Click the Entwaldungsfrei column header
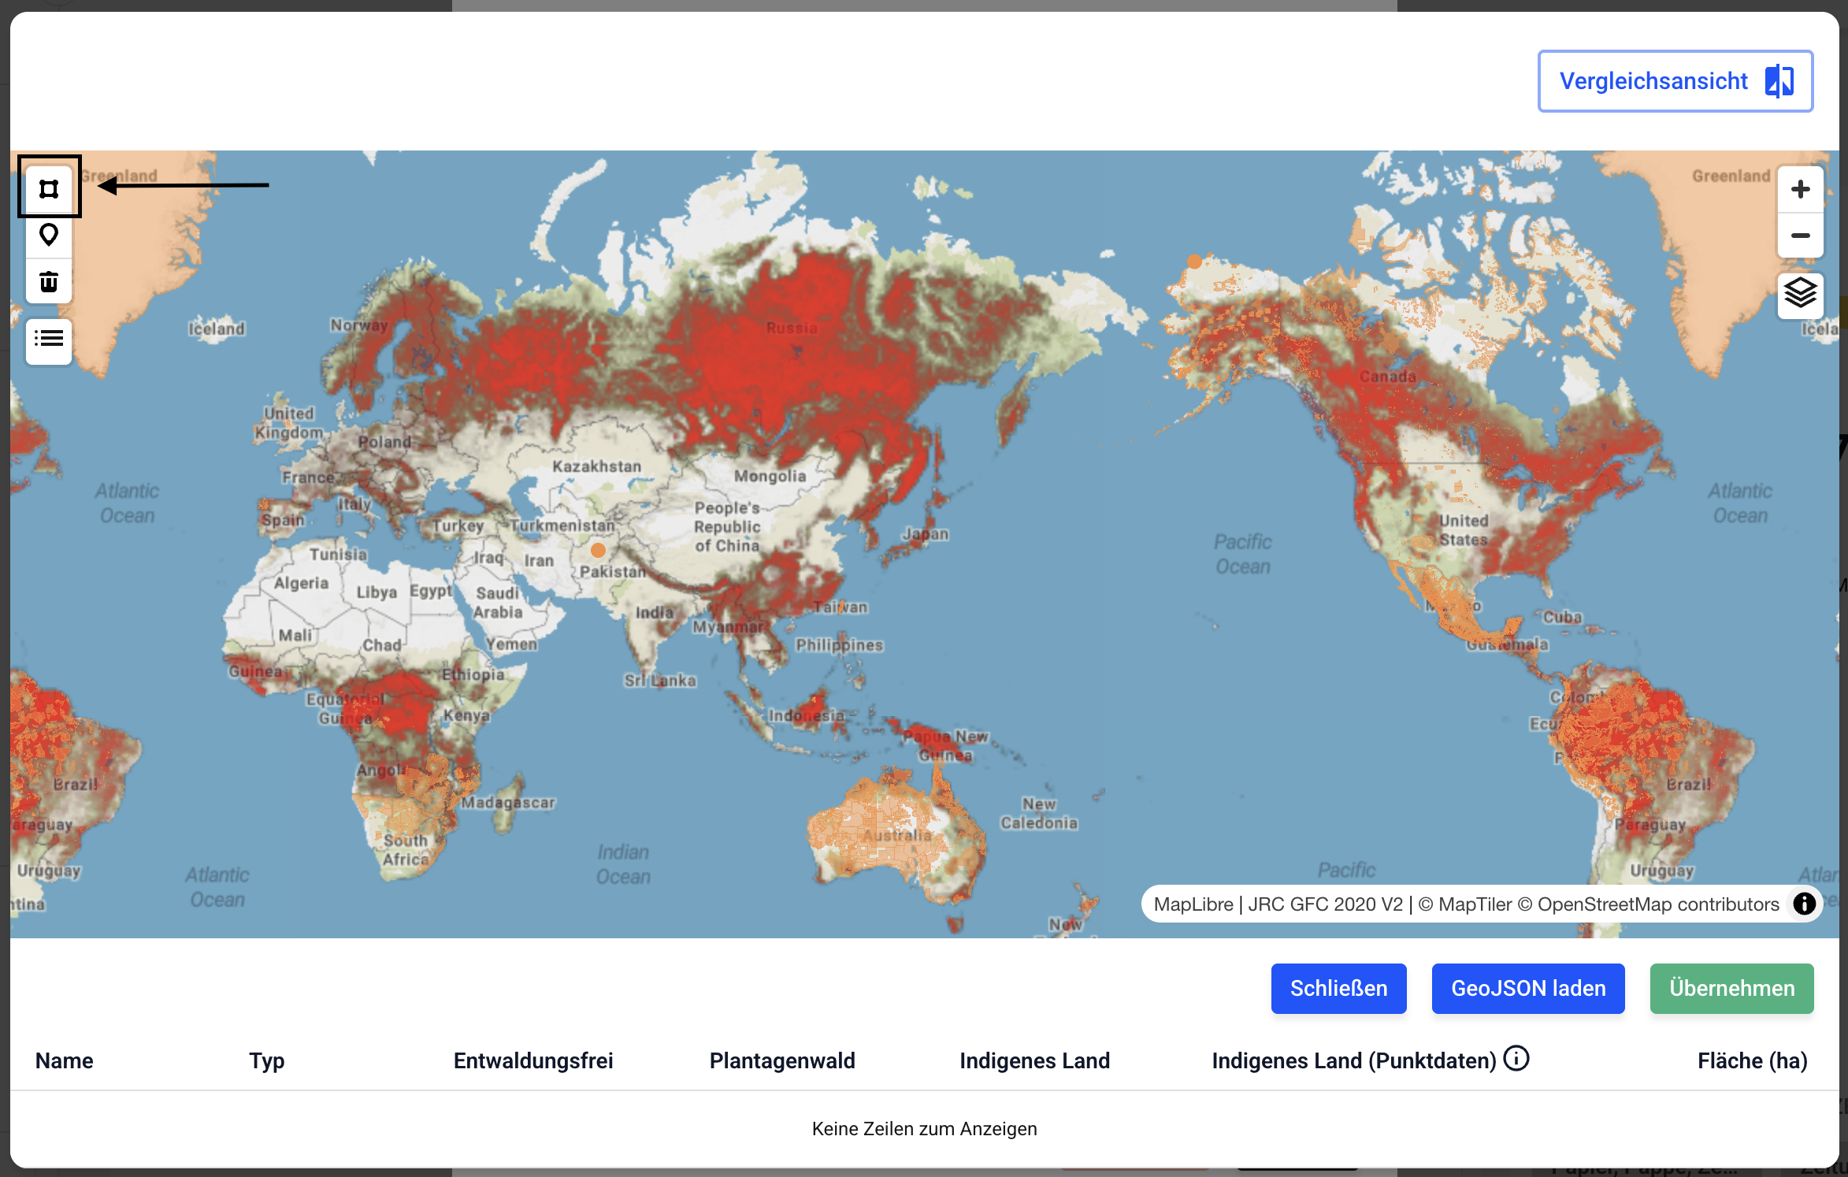The width and height of the screenshot is (1848, 1177). coord(533,1061)
